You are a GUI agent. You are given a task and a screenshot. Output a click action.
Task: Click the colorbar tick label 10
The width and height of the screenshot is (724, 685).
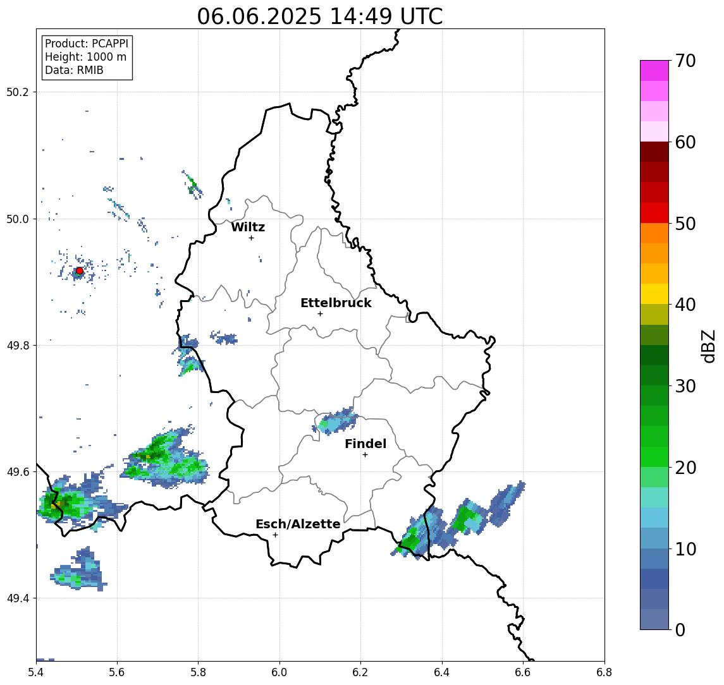(685, 549)
